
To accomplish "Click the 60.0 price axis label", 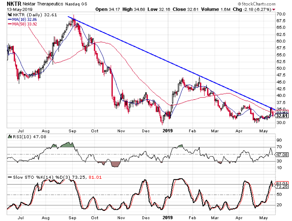I will tap(281, 41).
